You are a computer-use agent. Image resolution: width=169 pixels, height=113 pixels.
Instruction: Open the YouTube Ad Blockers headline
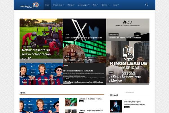84,82
